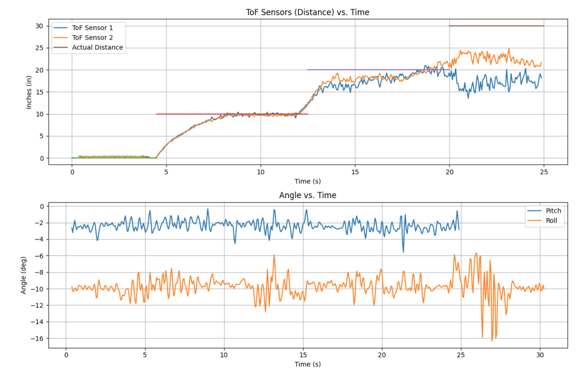Click the dark red Actual Distance legend line swatch
This screenshot has width=584, height=378.
point(60,48)
